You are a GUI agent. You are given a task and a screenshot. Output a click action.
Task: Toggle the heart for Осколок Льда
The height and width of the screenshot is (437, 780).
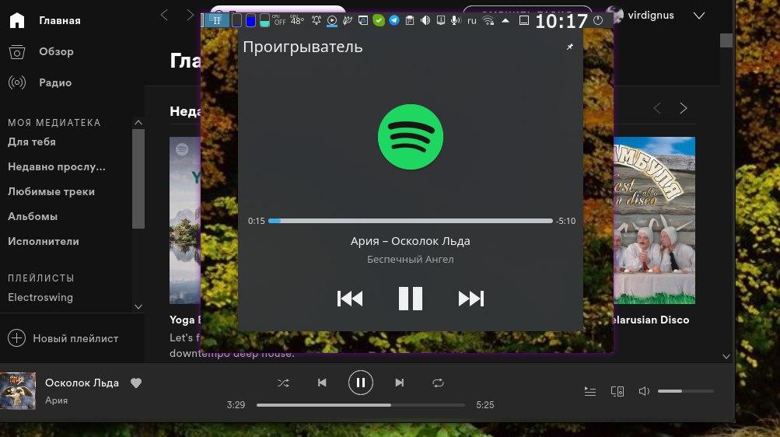click(x=136, y=383)
